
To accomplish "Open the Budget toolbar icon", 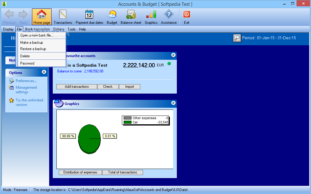I will click(x=112, y=17).
